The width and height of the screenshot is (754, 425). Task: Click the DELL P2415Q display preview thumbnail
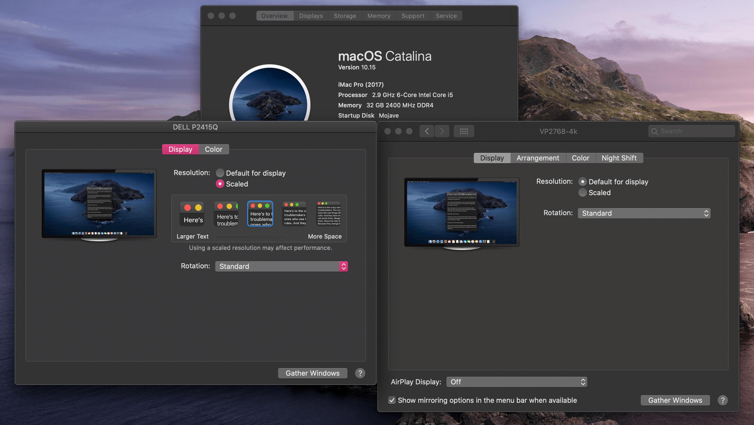pos(99,204)
